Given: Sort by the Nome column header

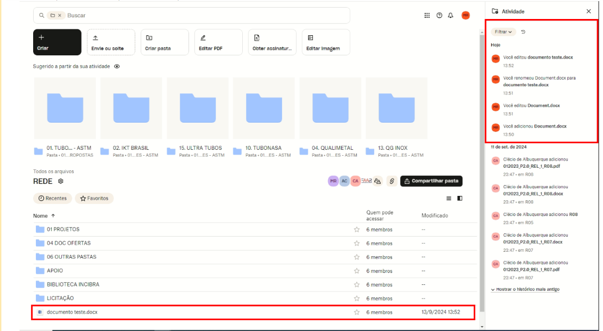Looking at the screenshot, I should (41, 215).
